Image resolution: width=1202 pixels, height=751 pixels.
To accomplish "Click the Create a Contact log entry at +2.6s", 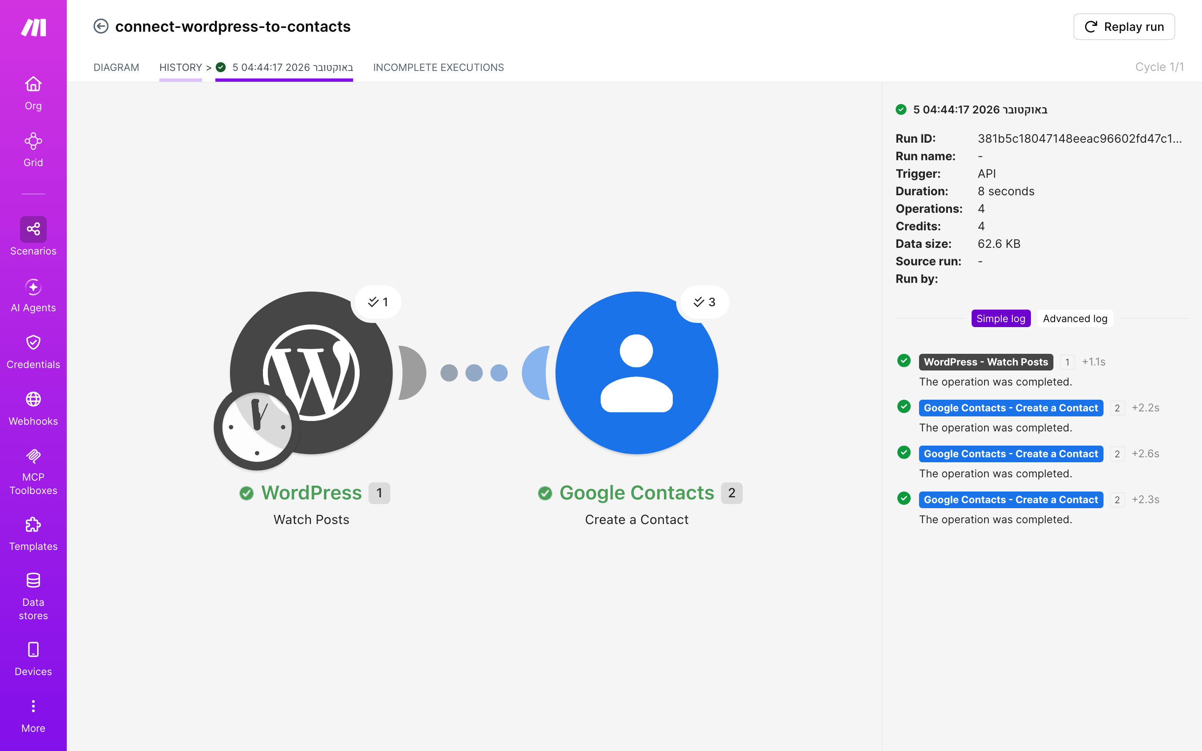I will [x=1011, y=454].
